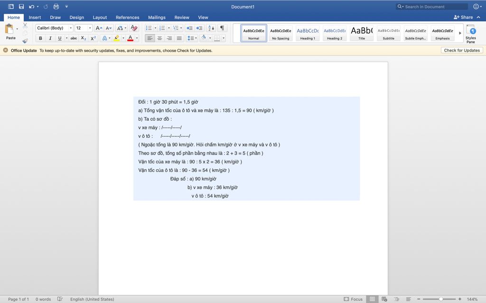Click the zoom slider handle
Image resolution: width=486 pixels, height=303 pixels.
441,299
